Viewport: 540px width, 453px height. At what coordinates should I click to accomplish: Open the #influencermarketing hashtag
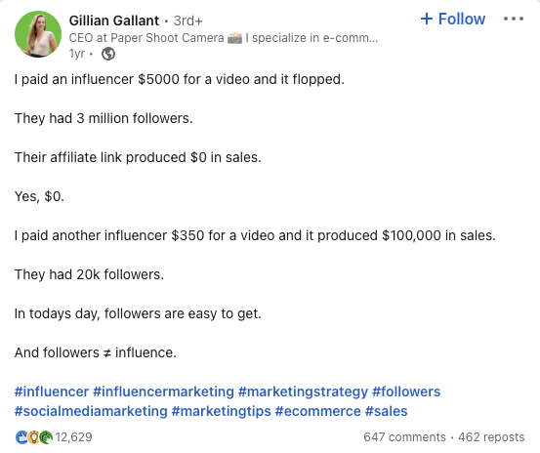pos(163,391)
